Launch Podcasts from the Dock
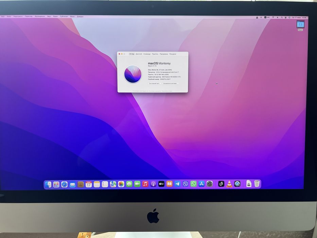 [153, 184]
